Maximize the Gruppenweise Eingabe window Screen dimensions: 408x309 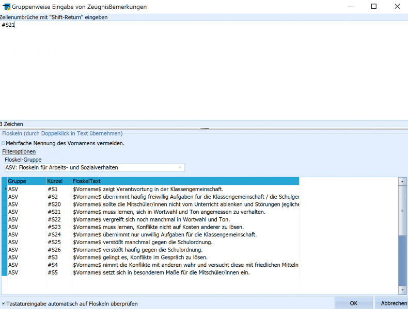click(373, 6)
